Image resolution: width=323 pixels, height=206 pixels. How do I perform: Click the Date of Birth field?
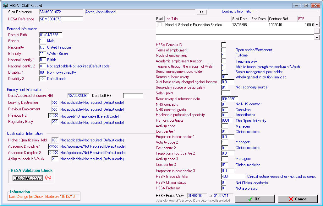pyautogui.click(x=51, y=35)
